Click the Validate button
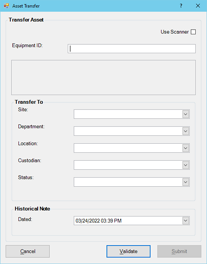The image size is (207, 264). [x=128, y=251]
